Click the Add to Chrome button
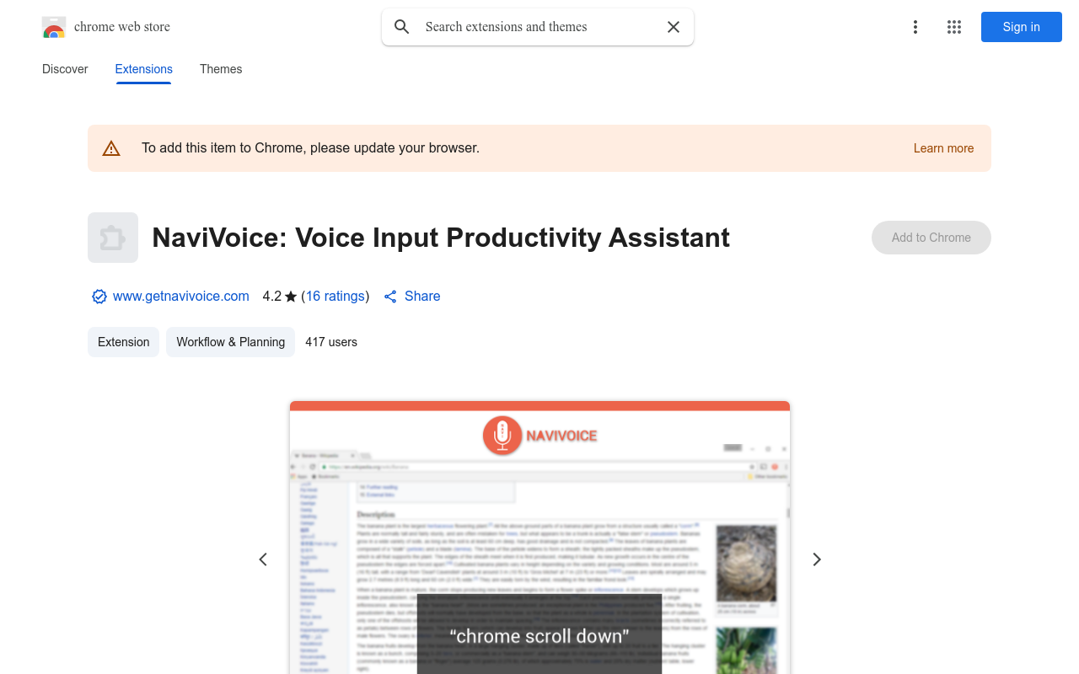1079x674 pixels. (931, 238)
